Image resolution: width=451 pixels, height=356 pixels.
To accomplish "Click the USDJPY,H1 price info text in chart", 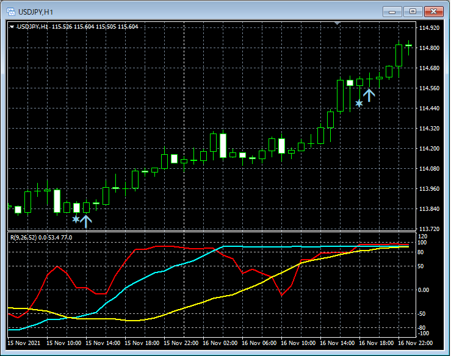I will pos(78,27).
